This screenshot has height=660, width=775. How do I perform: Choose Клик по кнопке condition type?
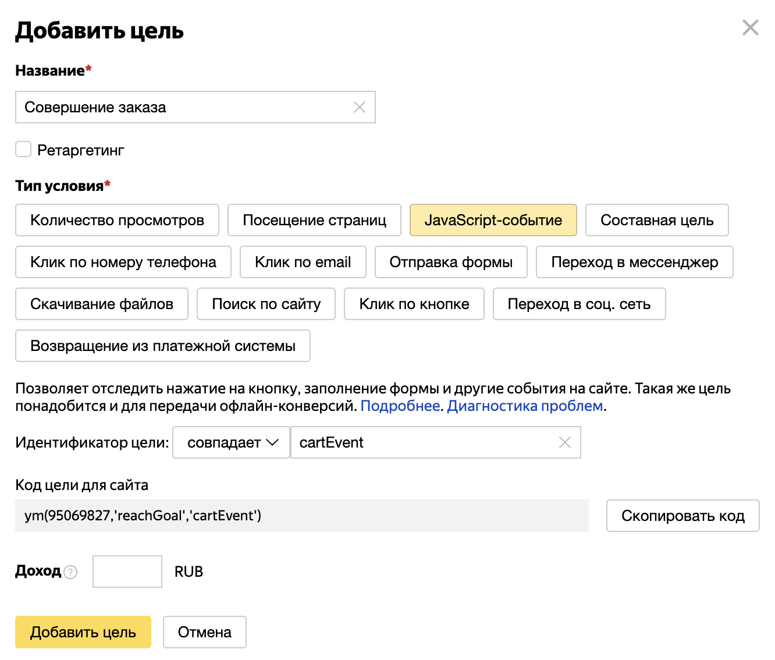(414, 304)
